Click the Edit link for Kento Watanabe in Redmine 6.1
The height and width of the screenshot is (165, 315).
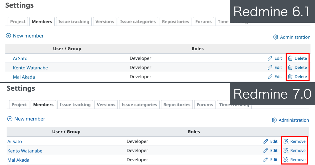pos(278,67)
